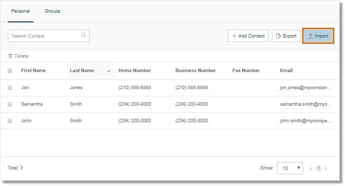Check the box for Jon Jones

[10, 88]
